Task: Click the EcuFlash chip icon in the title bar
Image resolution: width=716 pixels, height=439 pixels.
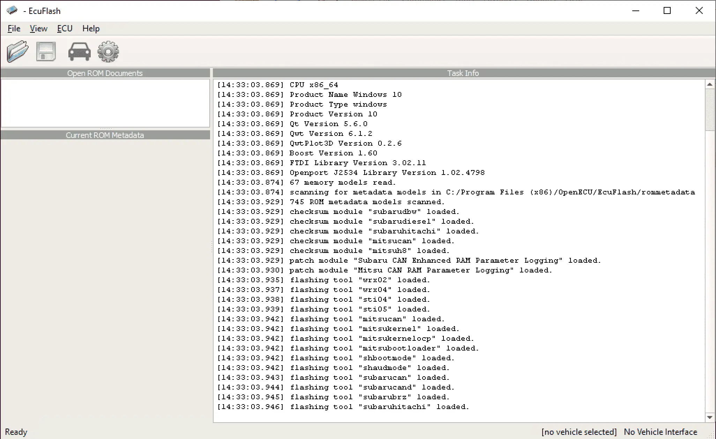Action: pos(12,10)
